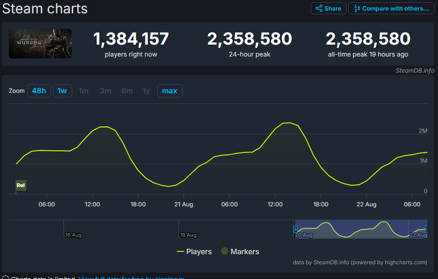Click the 1,384,157 players right now figure
The image size is (438, 279).
pyautogui.click(x=131, y=39)
